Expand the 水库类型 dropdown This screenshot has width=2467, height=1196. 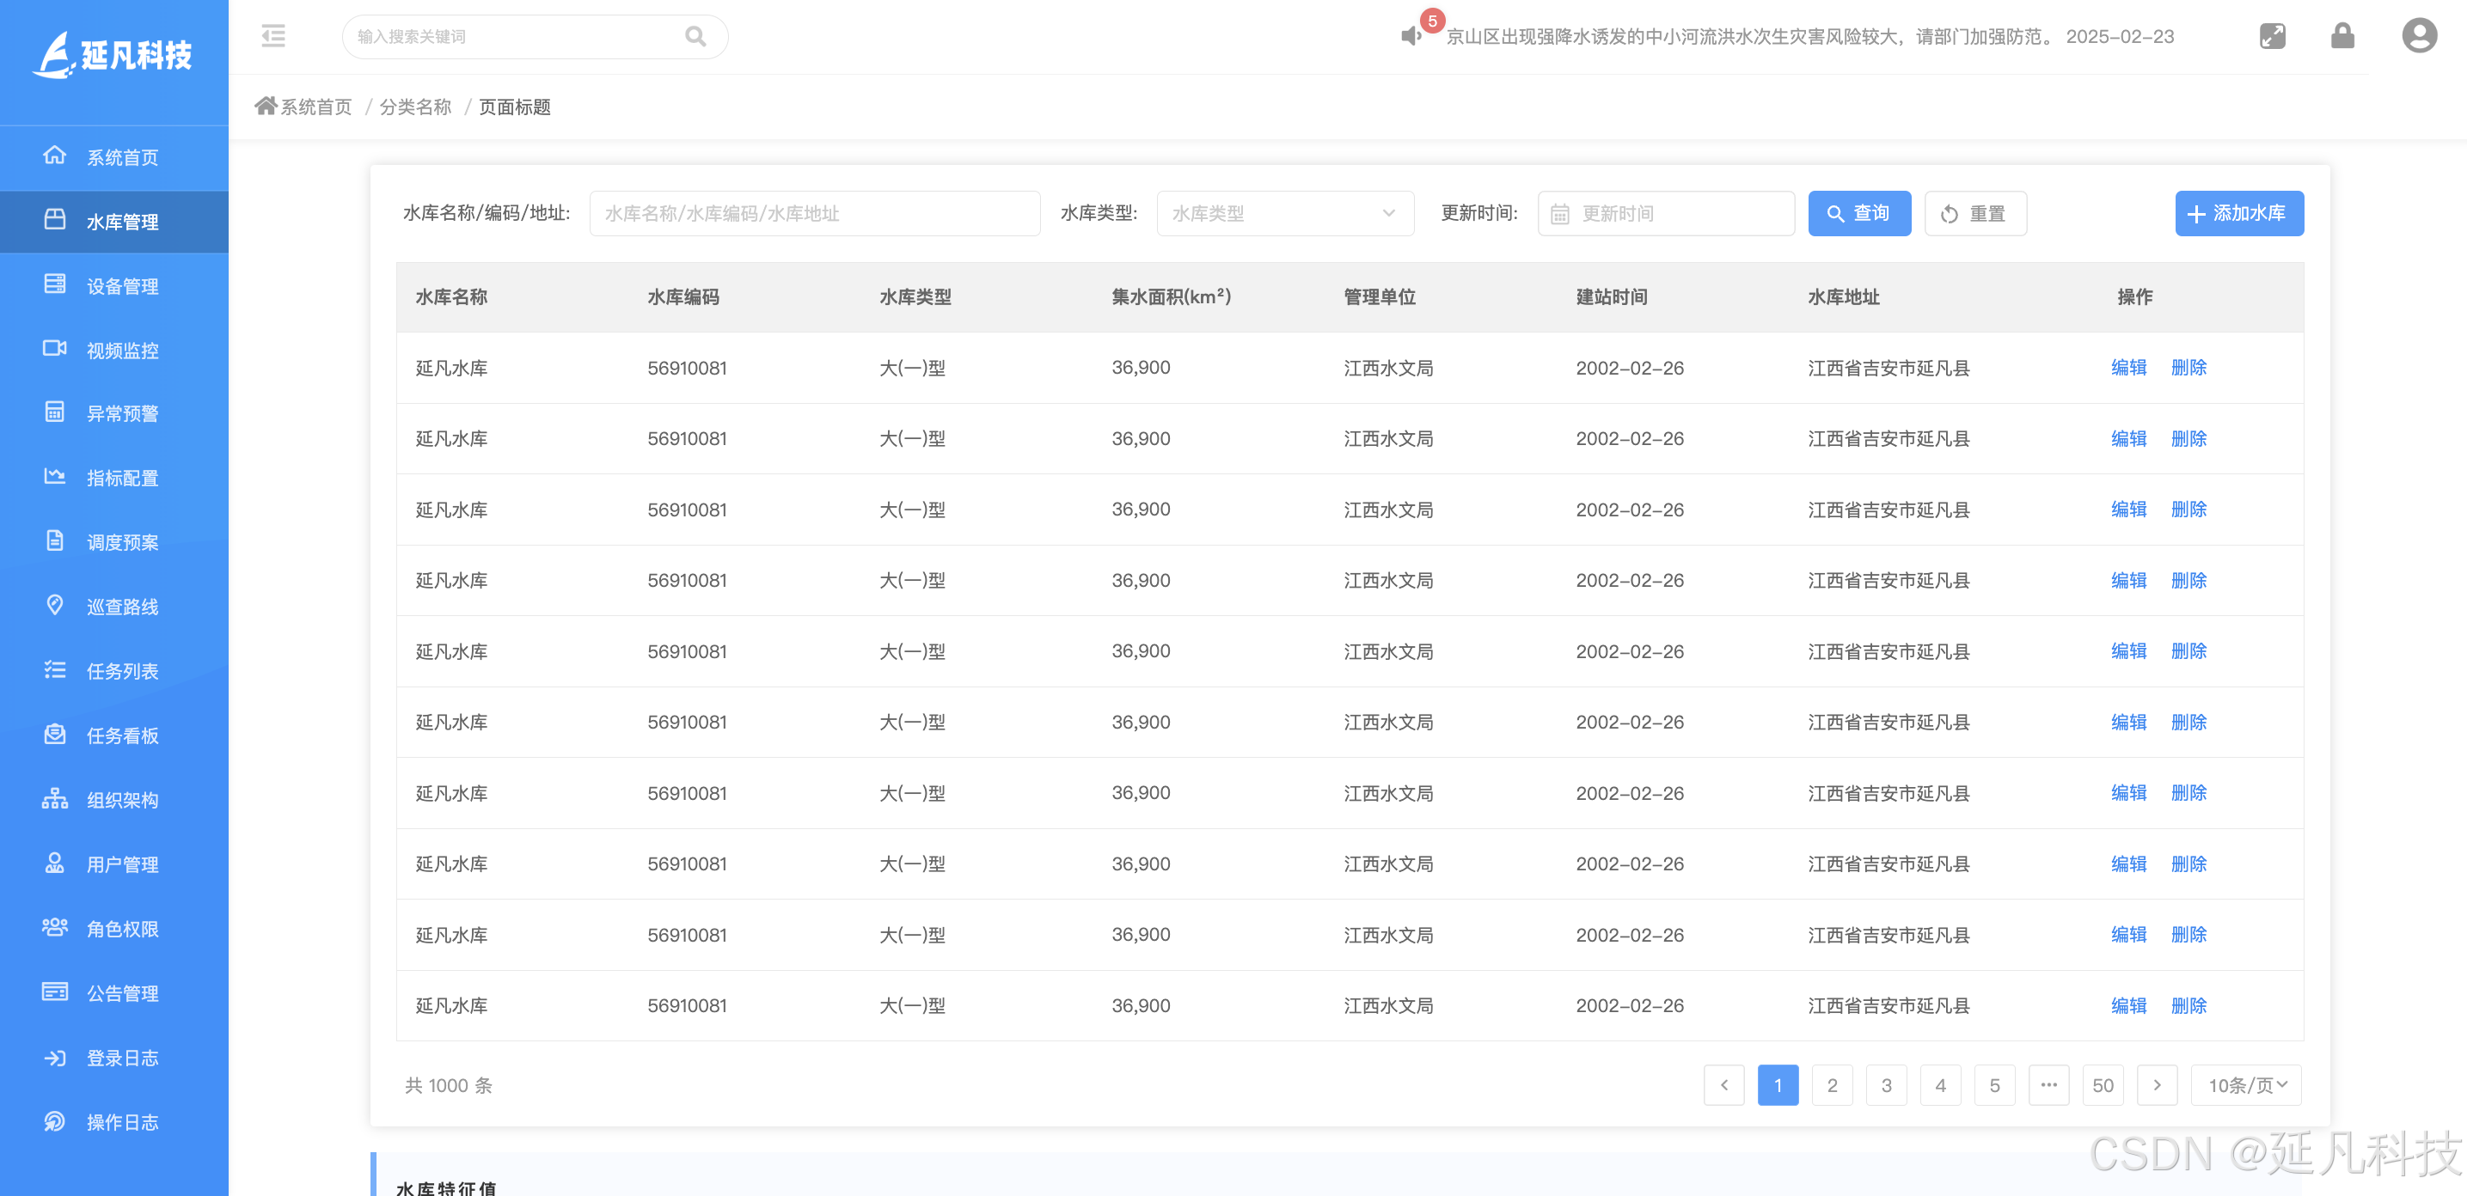click(x=1284, y=214)
